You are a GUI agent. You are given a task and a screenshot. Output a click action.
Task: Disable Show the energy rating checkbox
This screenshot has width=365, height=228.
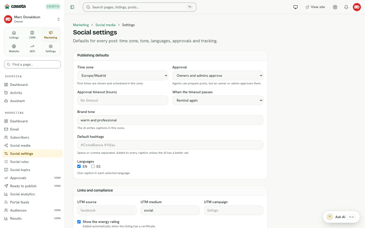(79, 222)
